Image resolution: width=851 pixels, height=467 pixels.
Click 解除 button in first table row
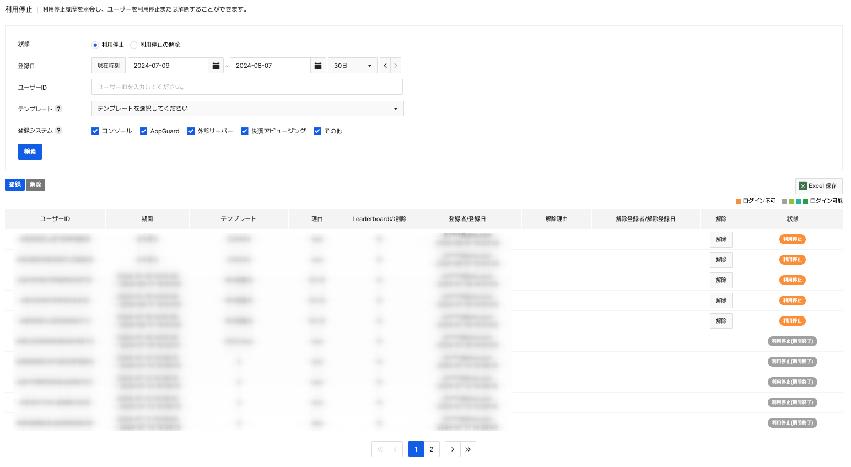pos(721,239)
